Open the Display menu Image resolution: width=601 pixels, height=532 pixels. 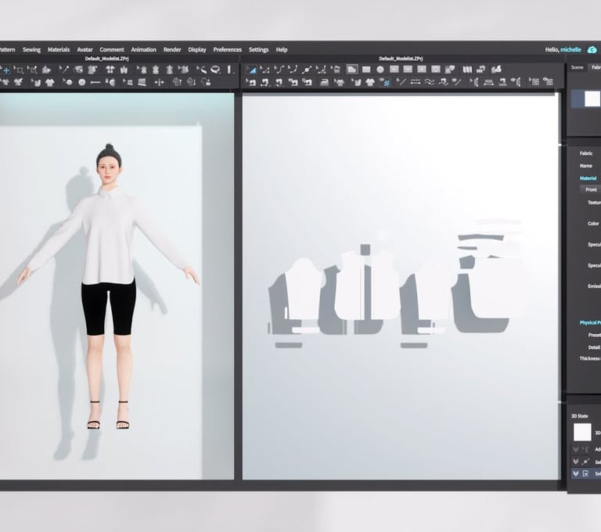tap(197, 50)
